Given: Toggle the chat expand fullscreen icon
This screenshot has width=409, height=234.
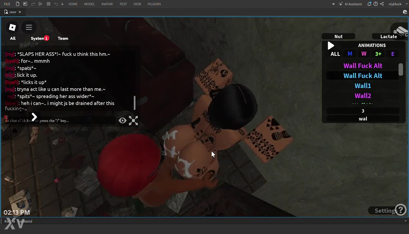Looking at the screenshot, I should (x=133, y=121).
